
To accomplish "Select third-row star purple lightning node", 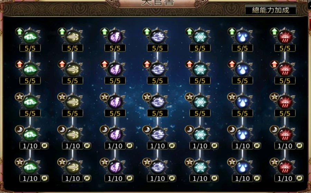I will tap(115, 102).
